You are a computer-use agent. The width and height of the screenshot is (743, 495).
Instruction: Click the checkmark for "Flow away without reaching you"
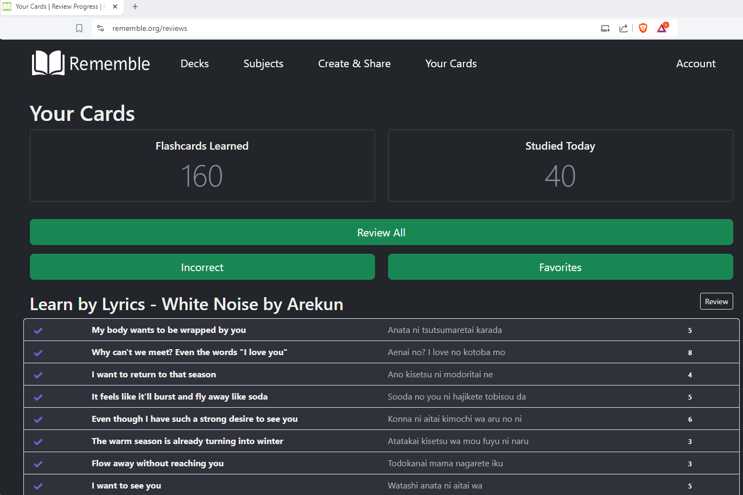39,464
